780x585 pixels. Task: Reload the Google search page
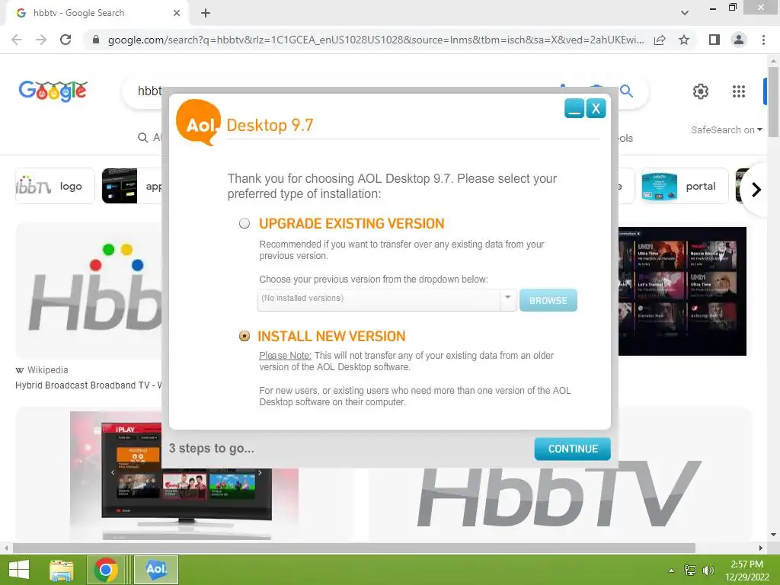(66, 40)
